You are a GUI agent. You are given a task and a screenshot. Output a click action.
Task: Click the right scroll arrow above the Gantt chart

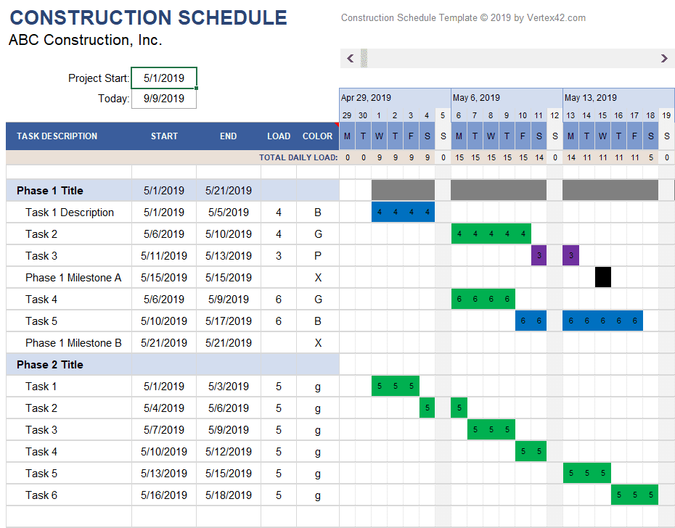click(x=664, y=58)
